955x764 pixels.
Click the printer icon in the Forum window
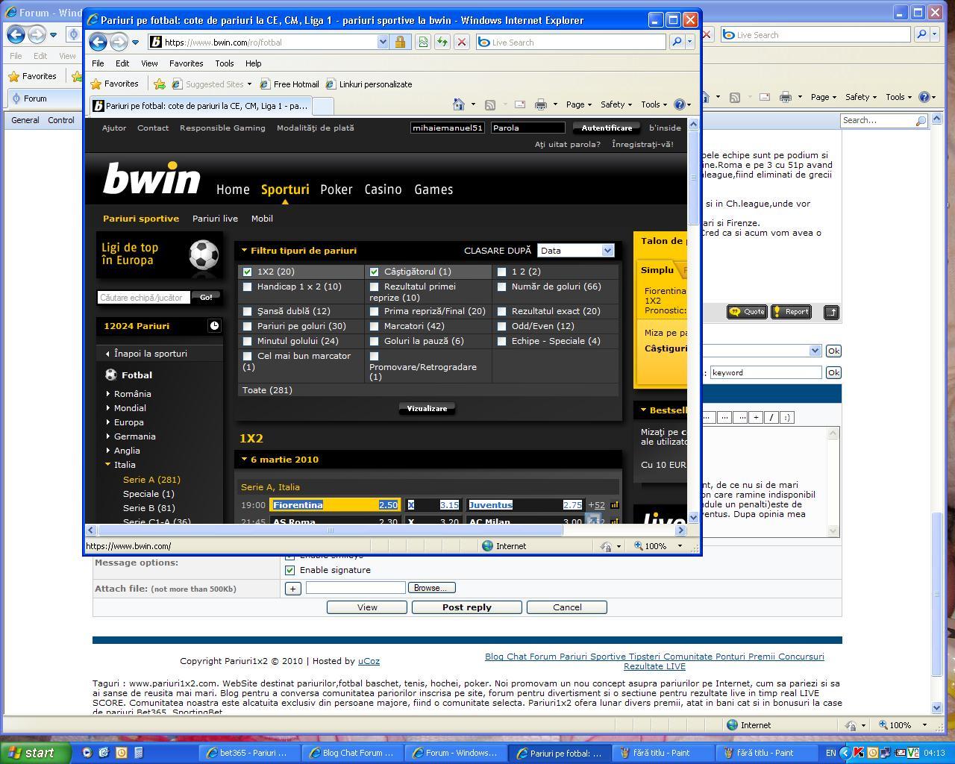coord(785,97)
